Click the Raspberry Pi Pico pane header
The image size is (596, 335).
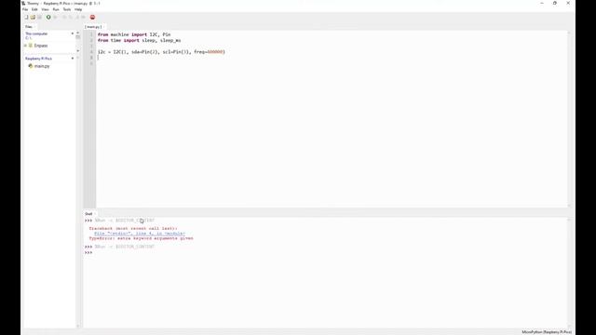click(38, 59)
